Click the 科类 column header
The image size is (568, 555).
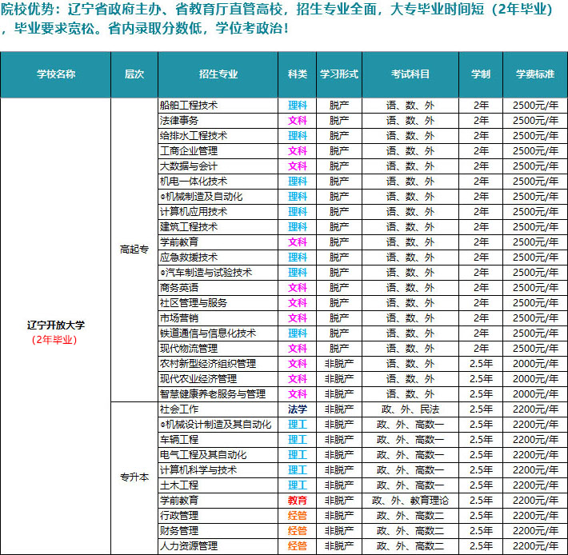(x=298, y=74)
